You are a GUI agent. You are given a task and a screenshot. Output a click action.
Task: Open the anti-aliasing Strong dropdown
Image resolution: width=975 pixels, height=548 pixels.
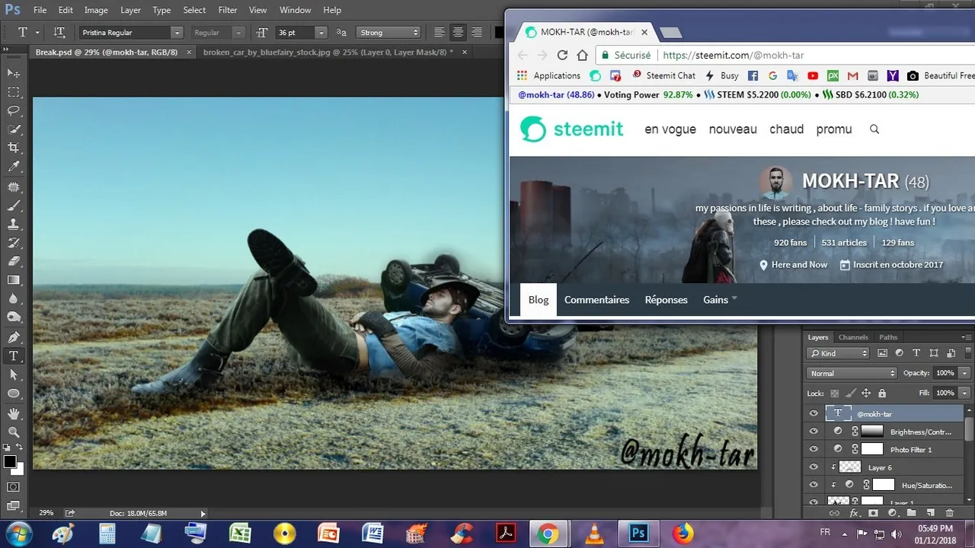[x=388, y=33]
